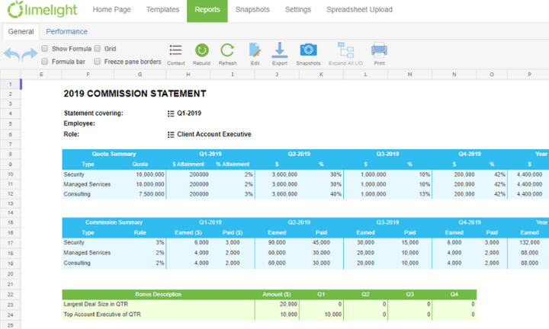Click the Export download icon

tap(279, 50)
